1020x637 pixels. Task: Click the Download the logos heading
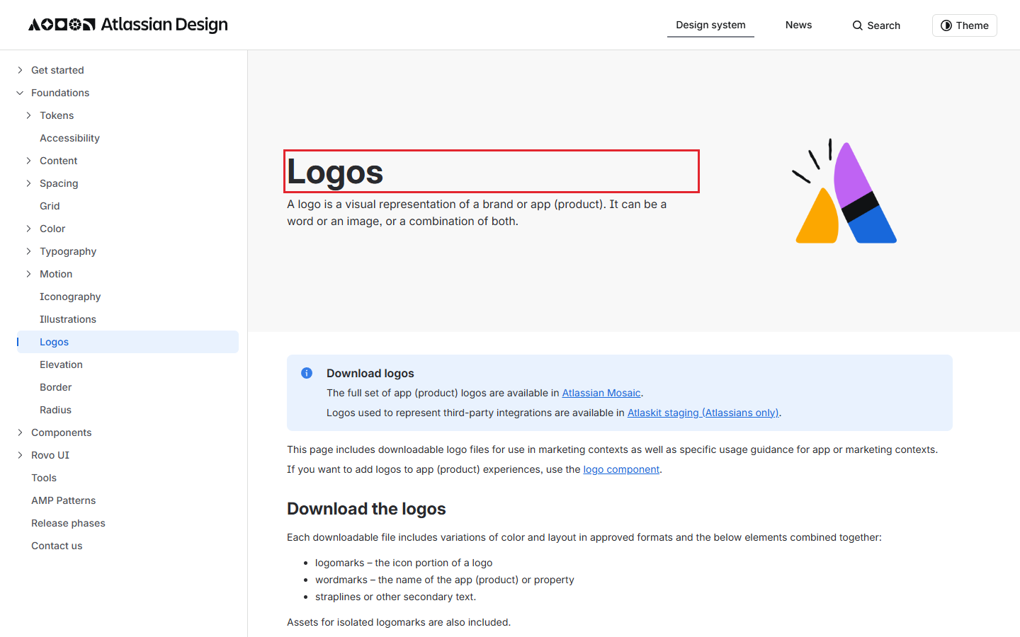pyautogui.click(x=366, y=509)
